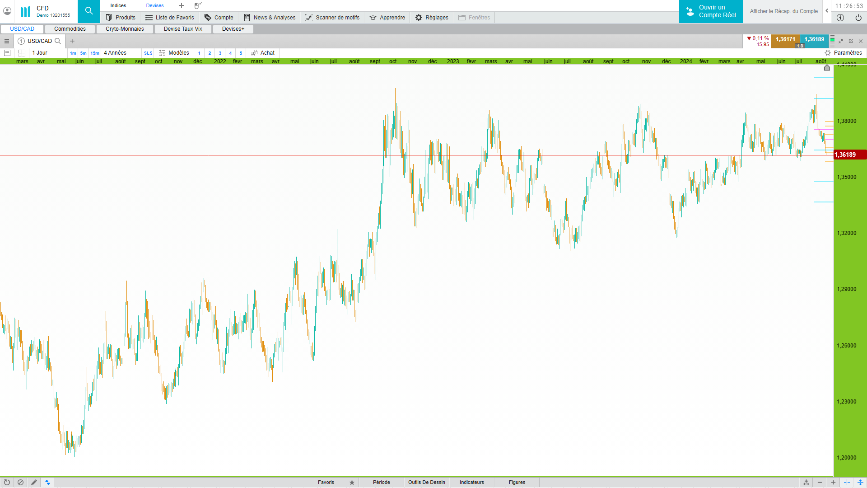Open the information icon under the clock
Viewport: 867px width, 488px height.
coord(840,18)
